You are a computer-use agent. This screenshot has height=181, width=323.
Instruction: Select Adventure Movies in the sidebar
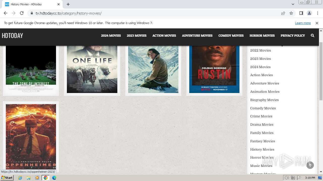(x=264, y=83)
